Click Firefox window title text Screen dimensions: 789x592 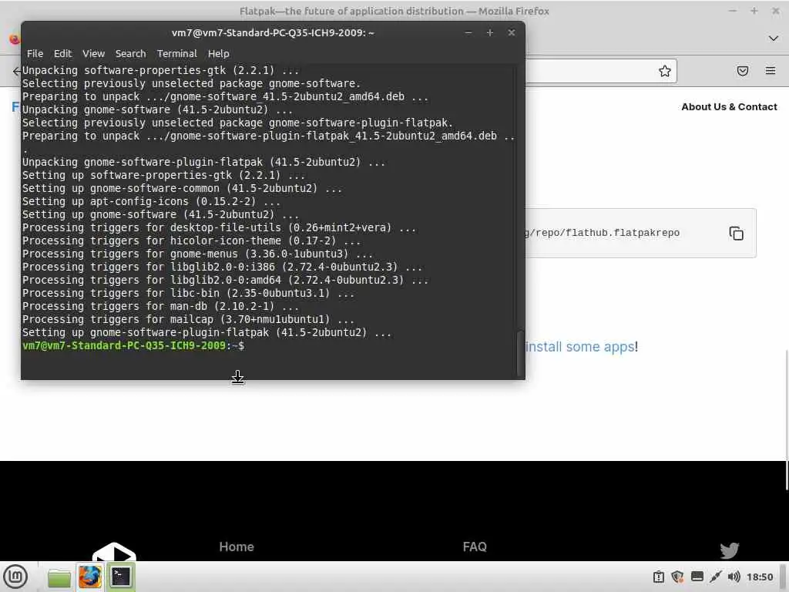(x=394, y=11)
